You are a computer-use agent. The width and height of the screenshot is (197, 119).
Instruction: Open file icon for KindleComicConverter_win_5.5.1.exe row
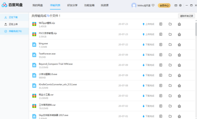(161, 85)
